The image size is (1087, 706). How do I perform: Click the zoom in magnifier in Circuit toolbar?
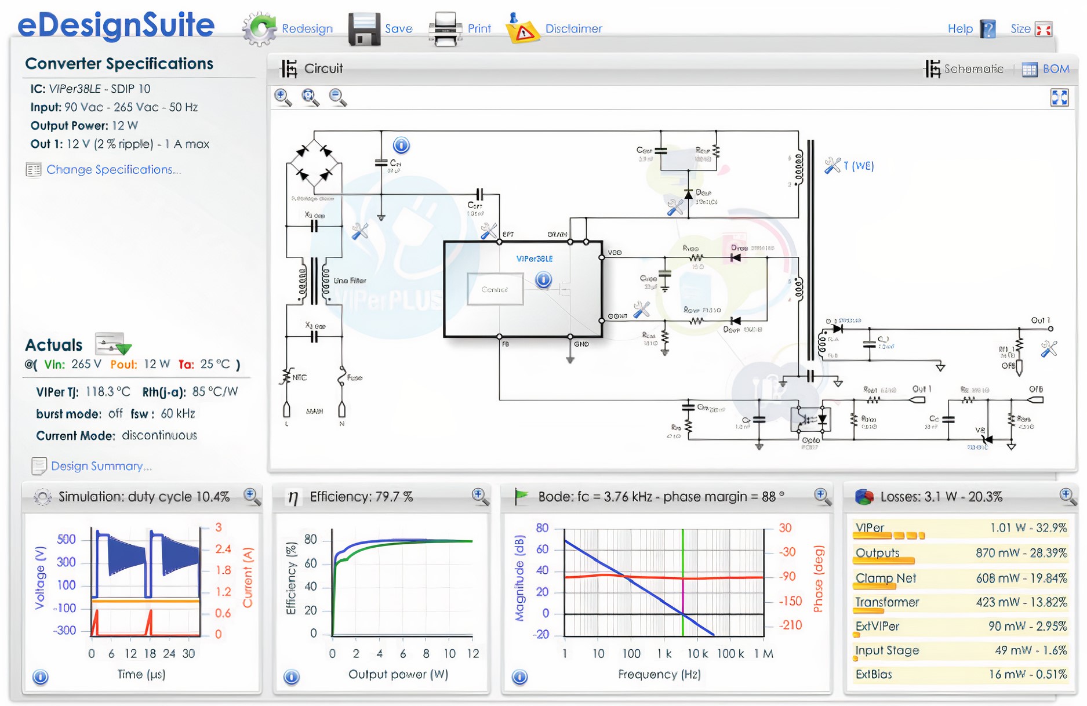coord(283,97)
